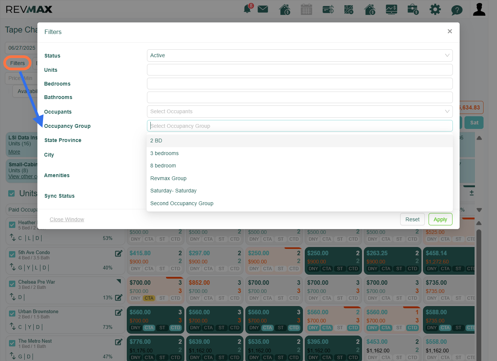The width and height of the screenshot is (497, 361).
Task: Close the Filters dialog with the X
Action: point(450,31)
